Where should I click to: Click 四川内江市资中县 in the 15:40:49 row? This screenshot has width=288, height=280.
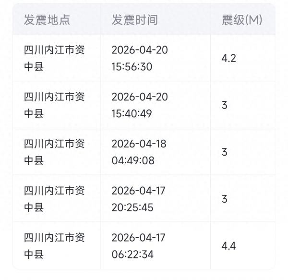pyautogui.click(x=54, y=105)
